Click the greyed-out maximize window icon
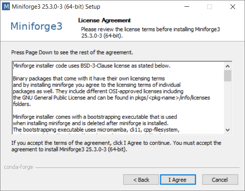The image size is (245, 191). pyautogui.click(x=210, y=7)
